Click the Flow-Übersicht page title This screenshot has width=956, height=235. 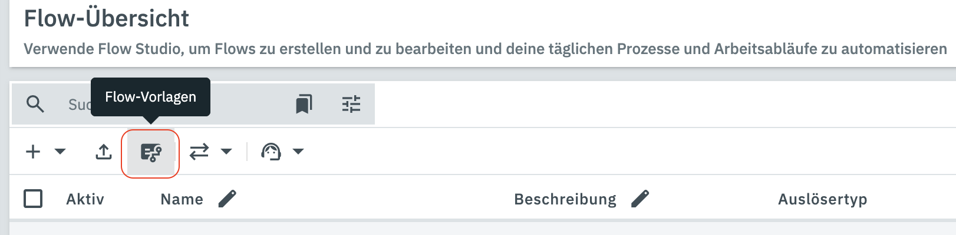(x=106, y=19)
